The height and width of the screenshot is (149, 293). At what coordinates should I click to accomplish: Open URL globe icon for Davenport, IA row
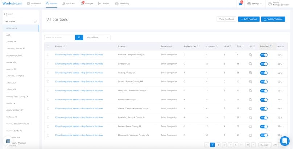coord(251,64)
